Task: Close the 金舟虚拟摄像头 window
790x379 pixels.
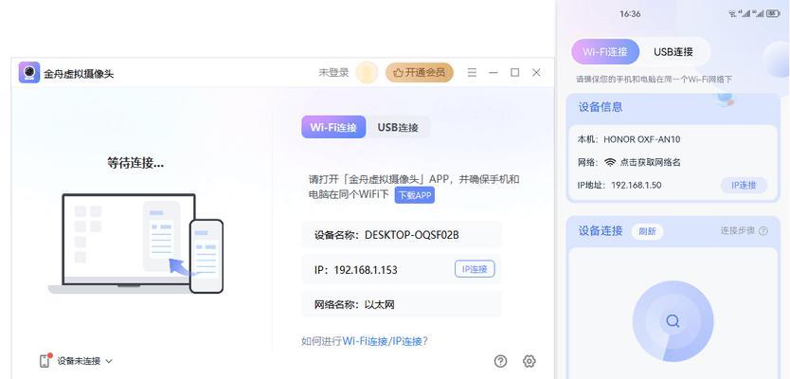Action: point(536,73)
